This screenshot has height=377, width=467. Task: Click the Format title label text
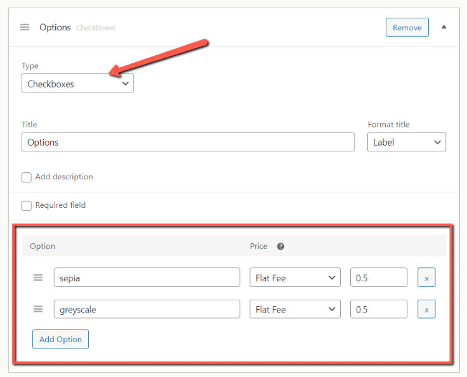(389, 124)
